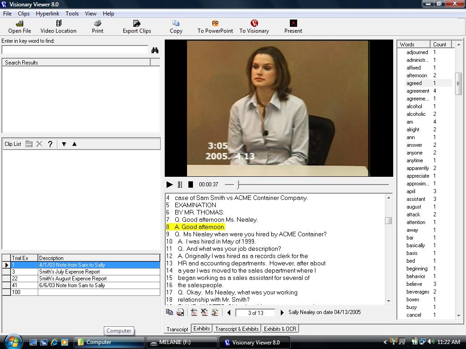Play the deposition video
Screen dimensions: 466x349
coord(169,184)
